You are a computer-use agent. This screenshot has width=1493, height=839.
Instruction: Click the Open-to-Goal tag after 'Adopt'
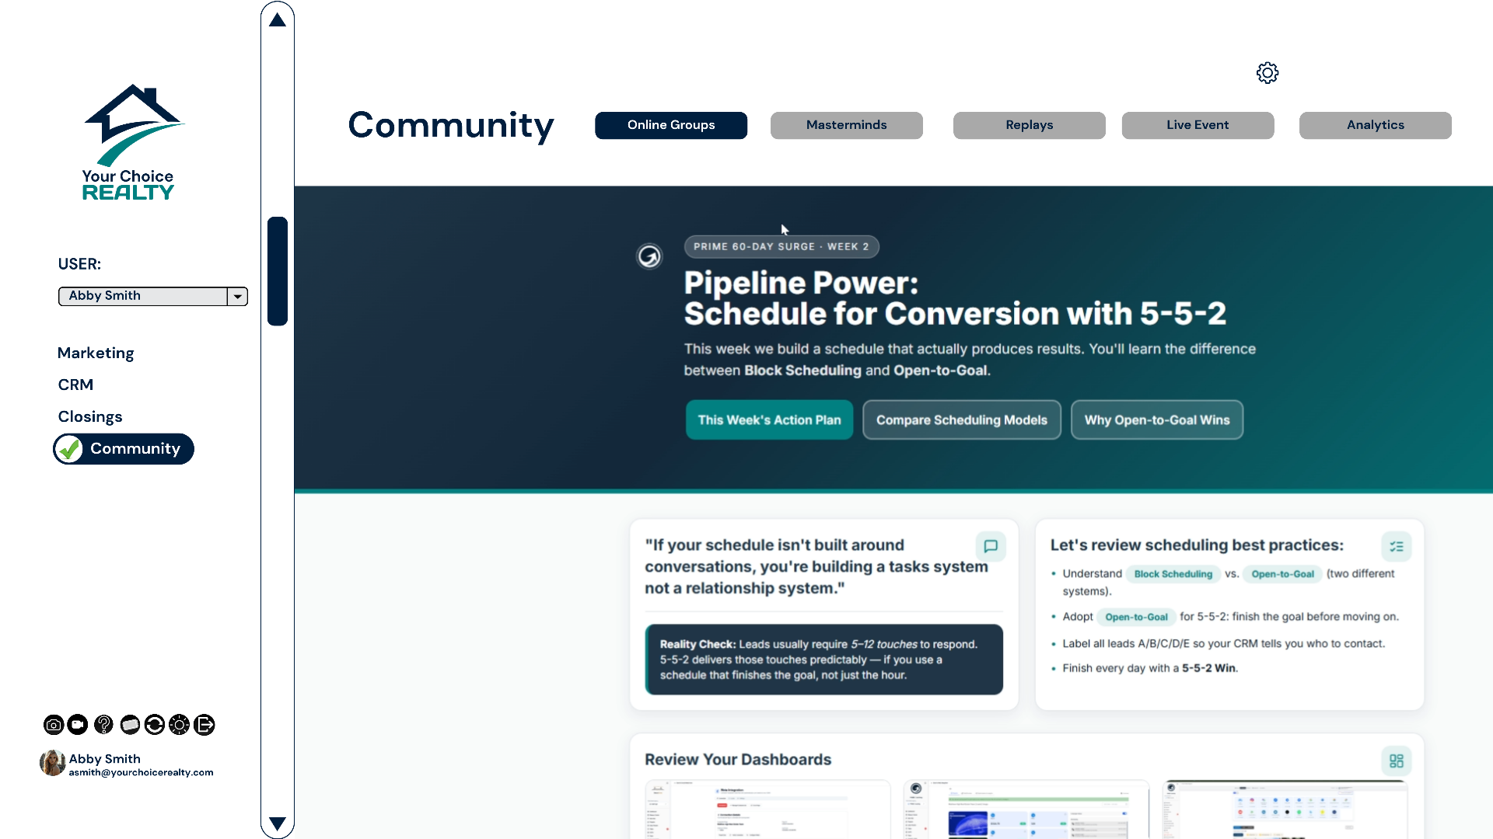tap(1136, 617)
